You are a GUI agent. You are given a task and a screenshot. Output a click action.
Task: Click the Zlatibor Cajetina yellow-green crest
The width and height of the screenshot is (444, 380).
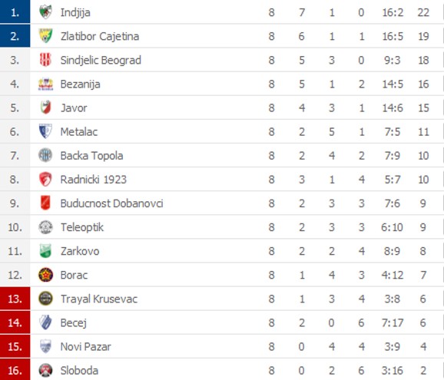[x=45, y=36]
